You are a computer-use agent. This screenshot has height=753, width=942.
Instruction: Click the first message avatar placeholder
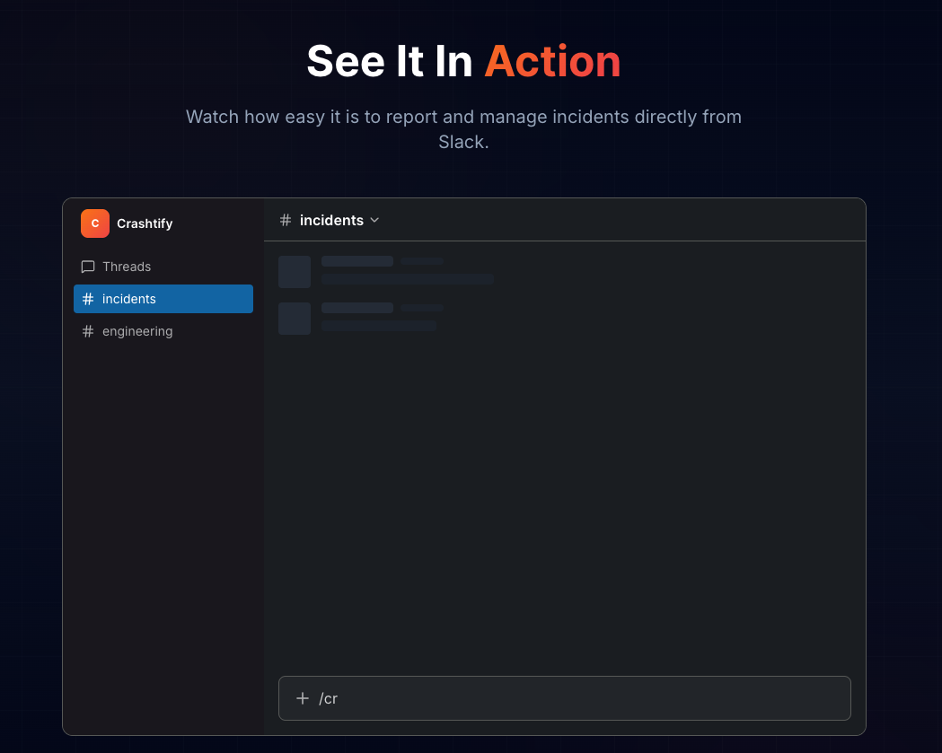click(295, 271)
